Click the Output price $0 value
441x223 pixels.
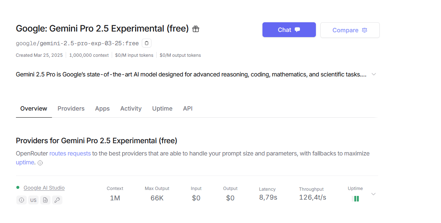(230, 198)
